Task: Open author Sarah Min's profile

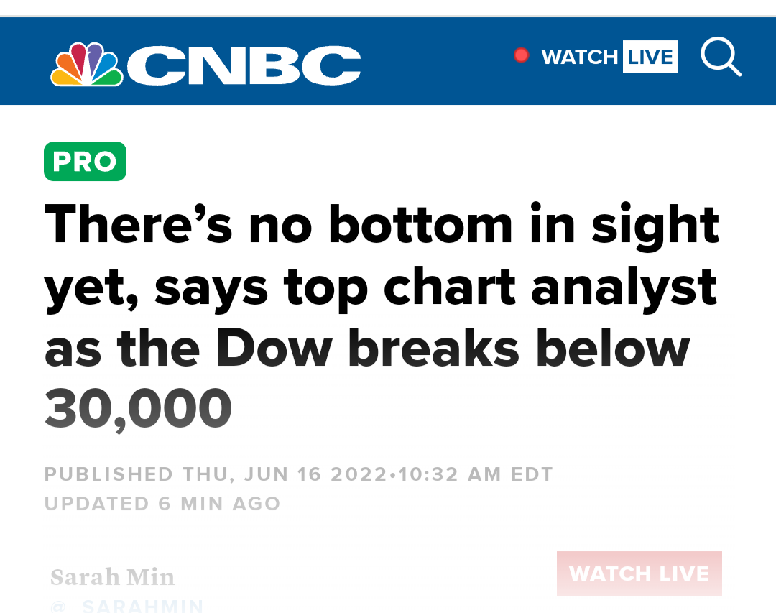Action: coord(112,577)
